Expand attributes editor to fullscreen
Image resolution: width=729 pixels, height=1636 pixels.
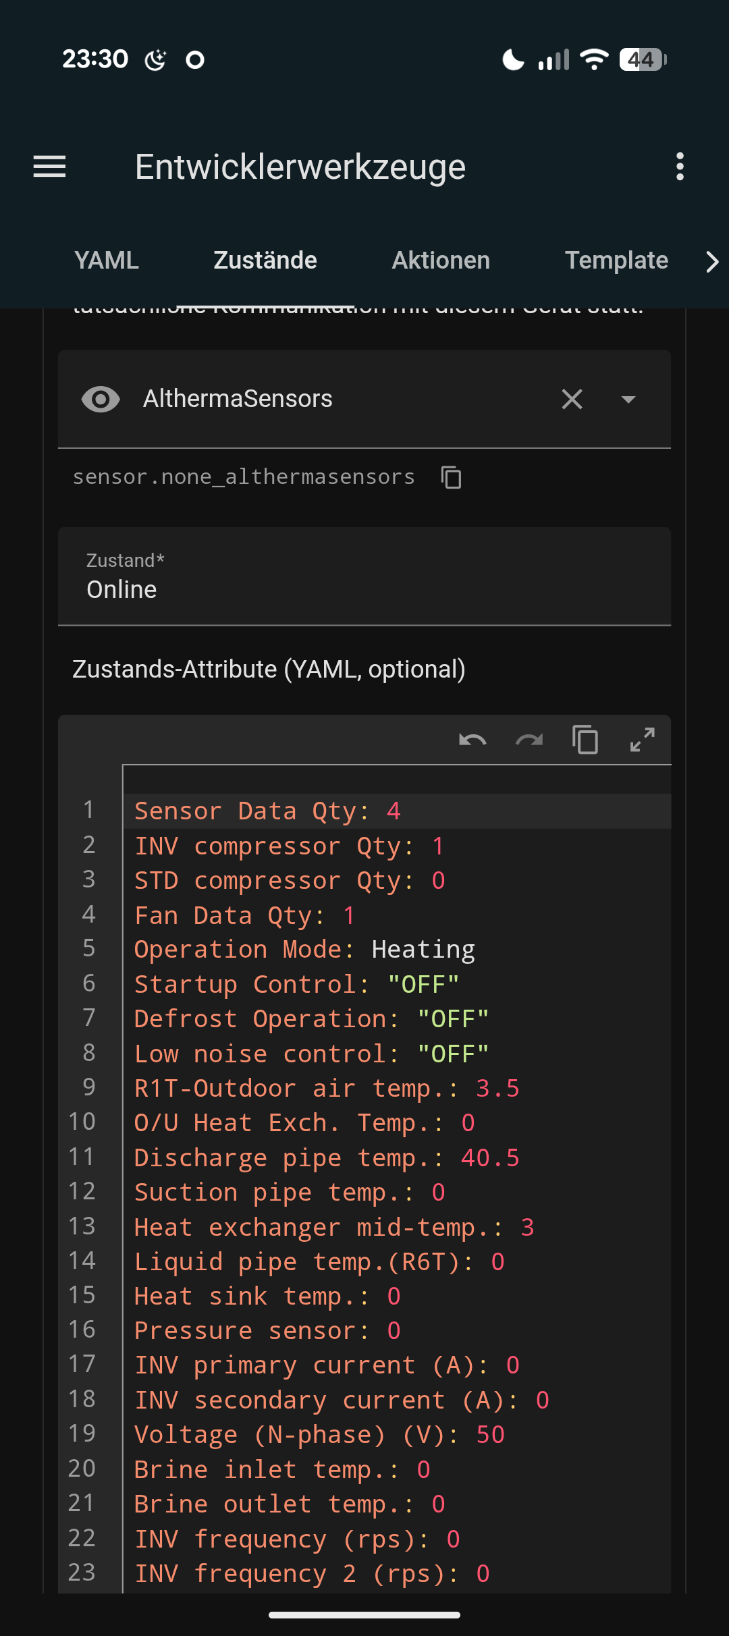click(642, 740)
